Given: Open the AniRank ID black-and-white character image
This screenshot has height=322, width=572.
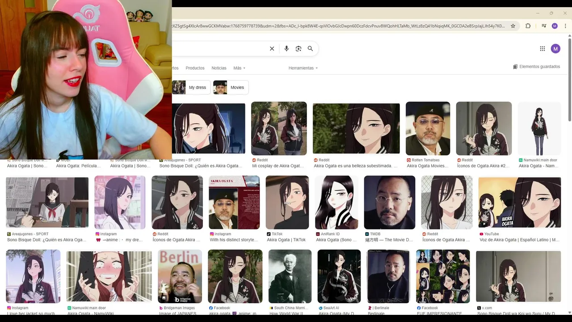Looking at the screenshot, I should (336, 203).
